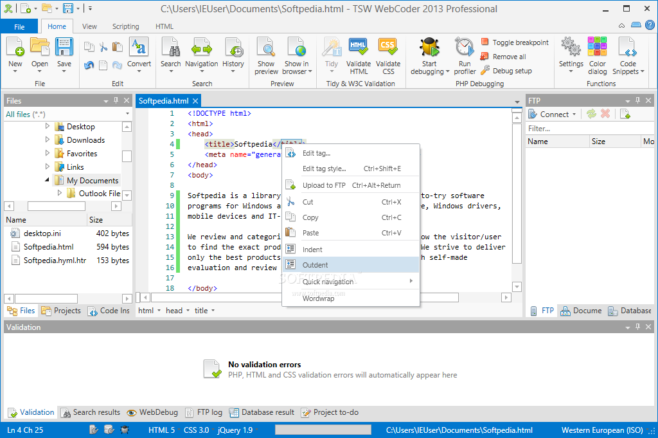
Task: Click Show preview icon
Action: [x=266, y=47]
